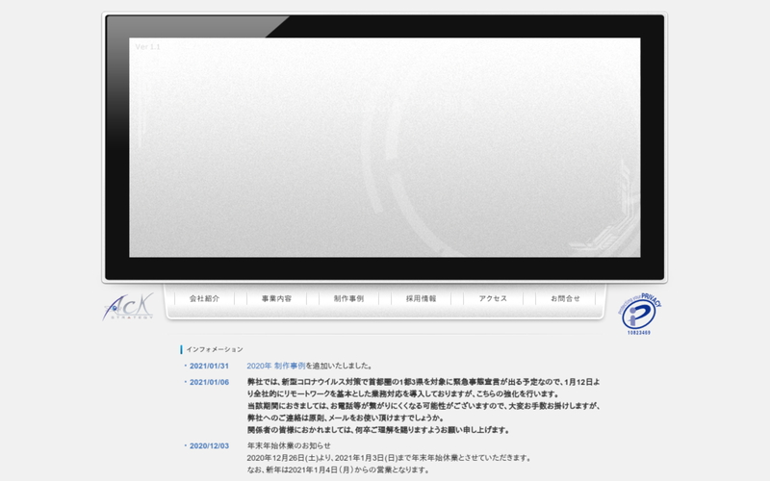
Task: Go to the 事業内容 page
Action: 276,299
